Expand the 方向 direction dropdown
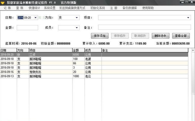This screenshot has width=195, height=121. coord(77,18)
